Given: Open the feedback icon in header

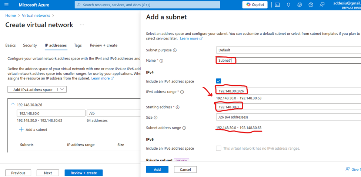Looking at the screenshot, I should [322, 5].
